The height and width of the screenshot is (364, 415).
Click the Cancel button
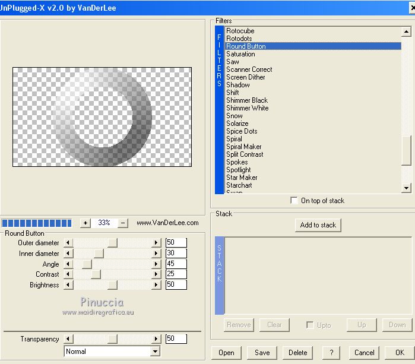click(364, 352)
